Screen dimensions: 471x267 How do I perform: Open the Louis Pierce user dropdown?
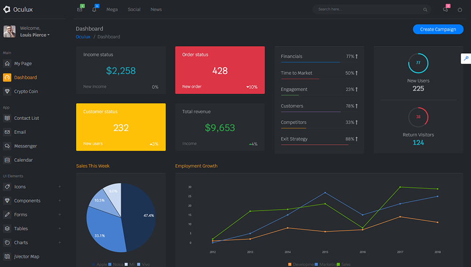pyautogui.click(x=35, y=35)
